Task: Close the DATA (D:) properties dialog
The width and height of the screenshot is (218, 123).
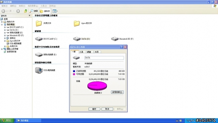Action: [125, 47]
